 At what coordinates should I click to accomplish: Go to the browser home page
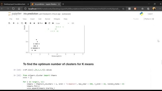point(19,9)
